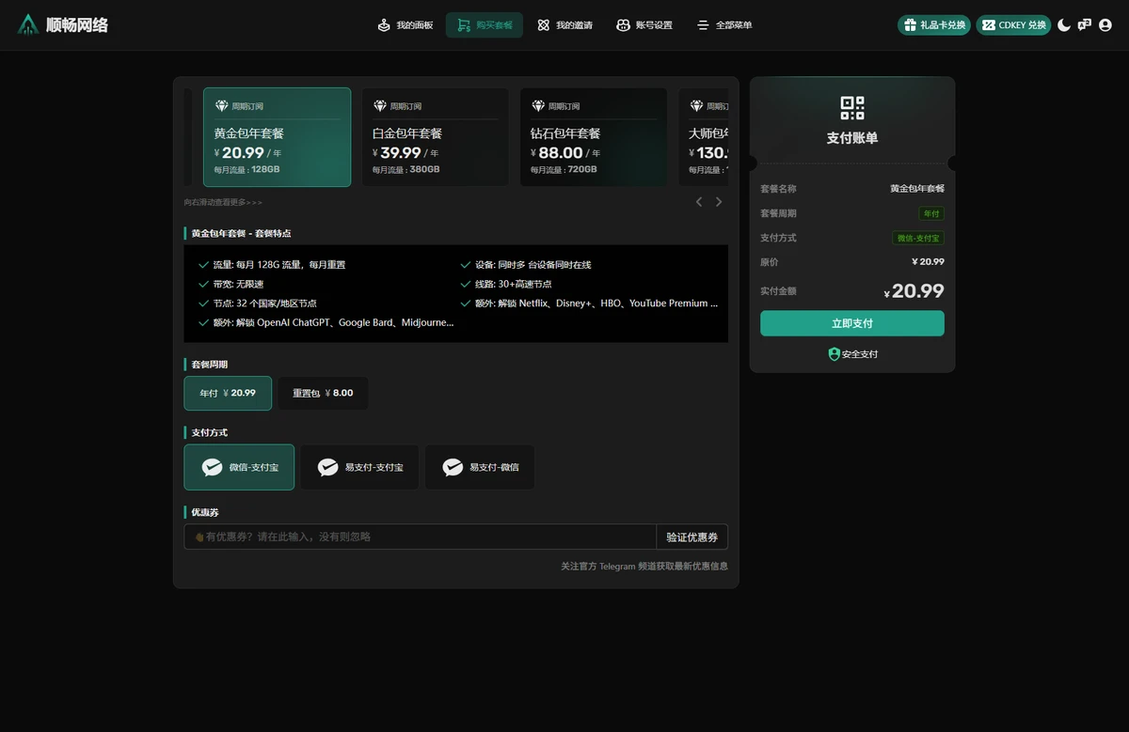
Task: Open 我的面板 in top navigation
Action: coord(405,25)
